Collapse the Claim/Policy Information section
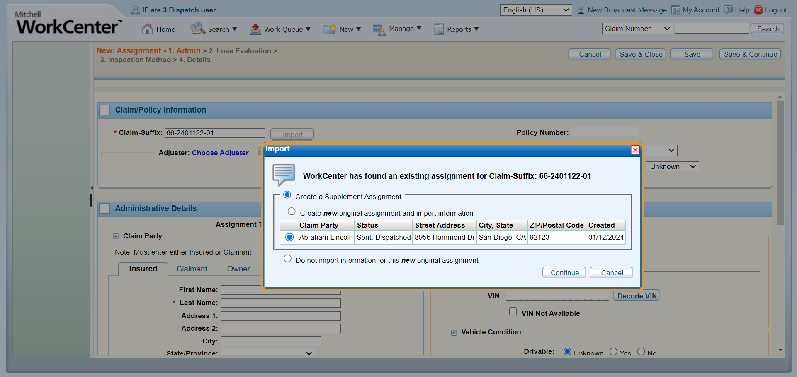Viewport: 797px width, 377px height. (x=105, y=110)
